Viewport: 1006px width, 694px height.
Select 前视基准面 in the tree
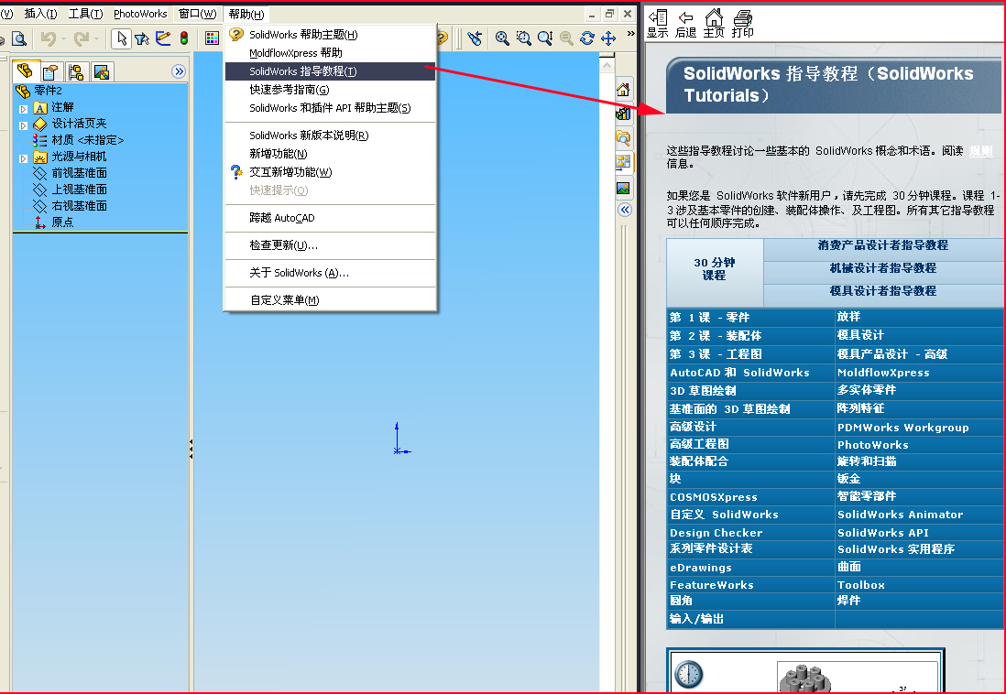(70, 172)
